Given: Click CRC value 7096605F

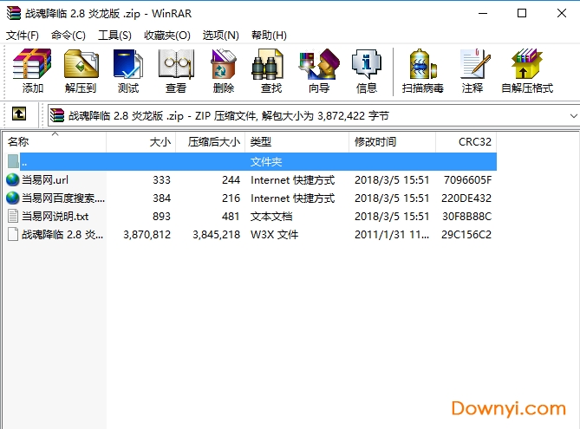Looking at the screenshot, I should click(x=467, y=179).
